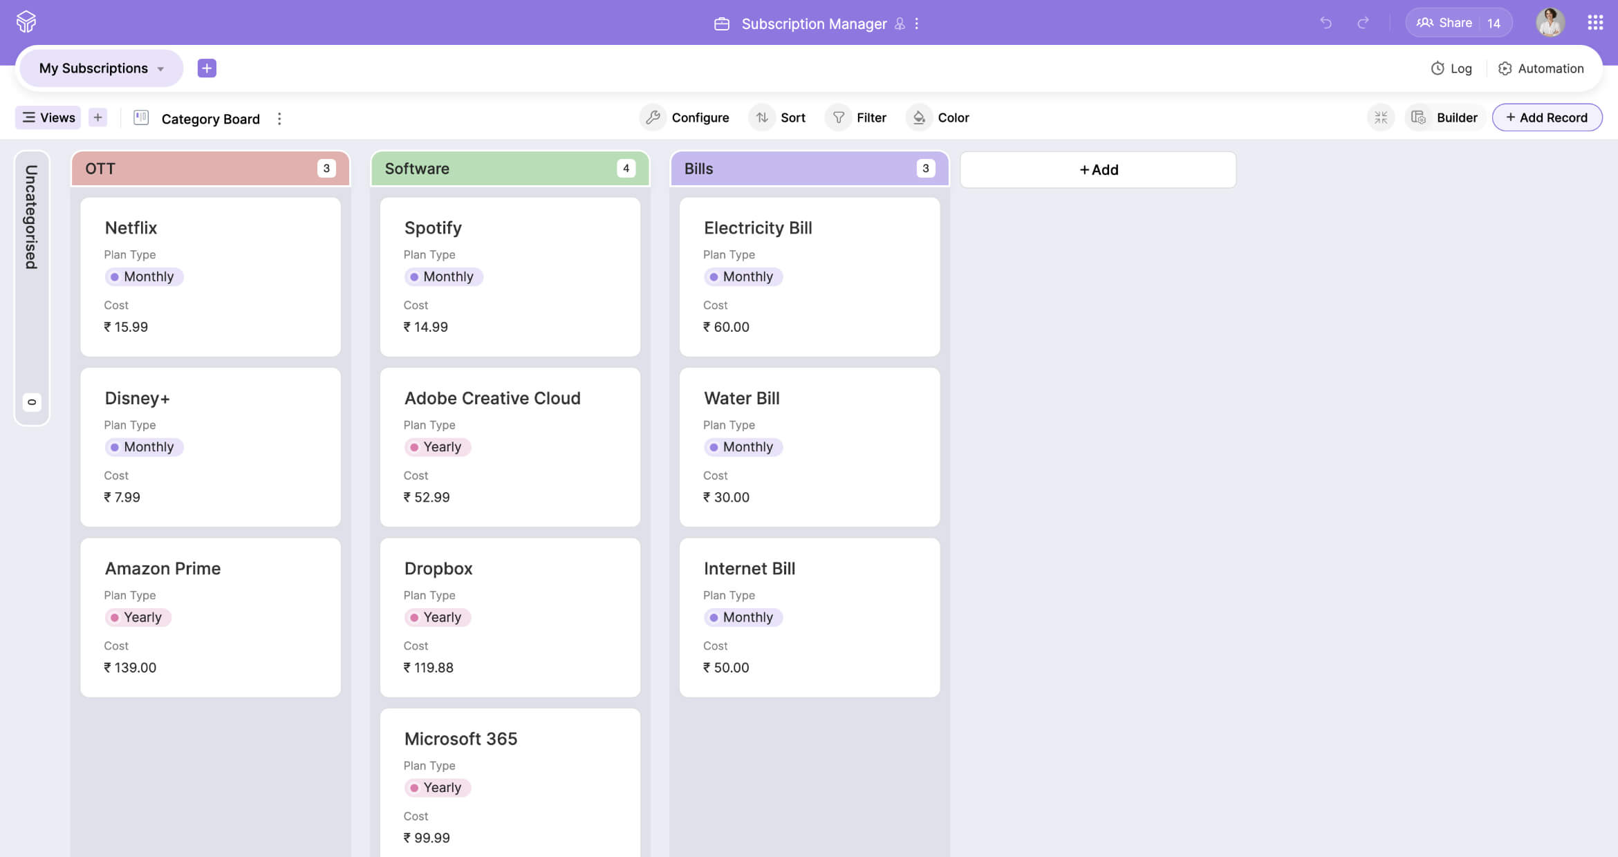Expand the My Subscriptions dropdown
Viewport: 1618px width, 857px height.
pos(102,68)
